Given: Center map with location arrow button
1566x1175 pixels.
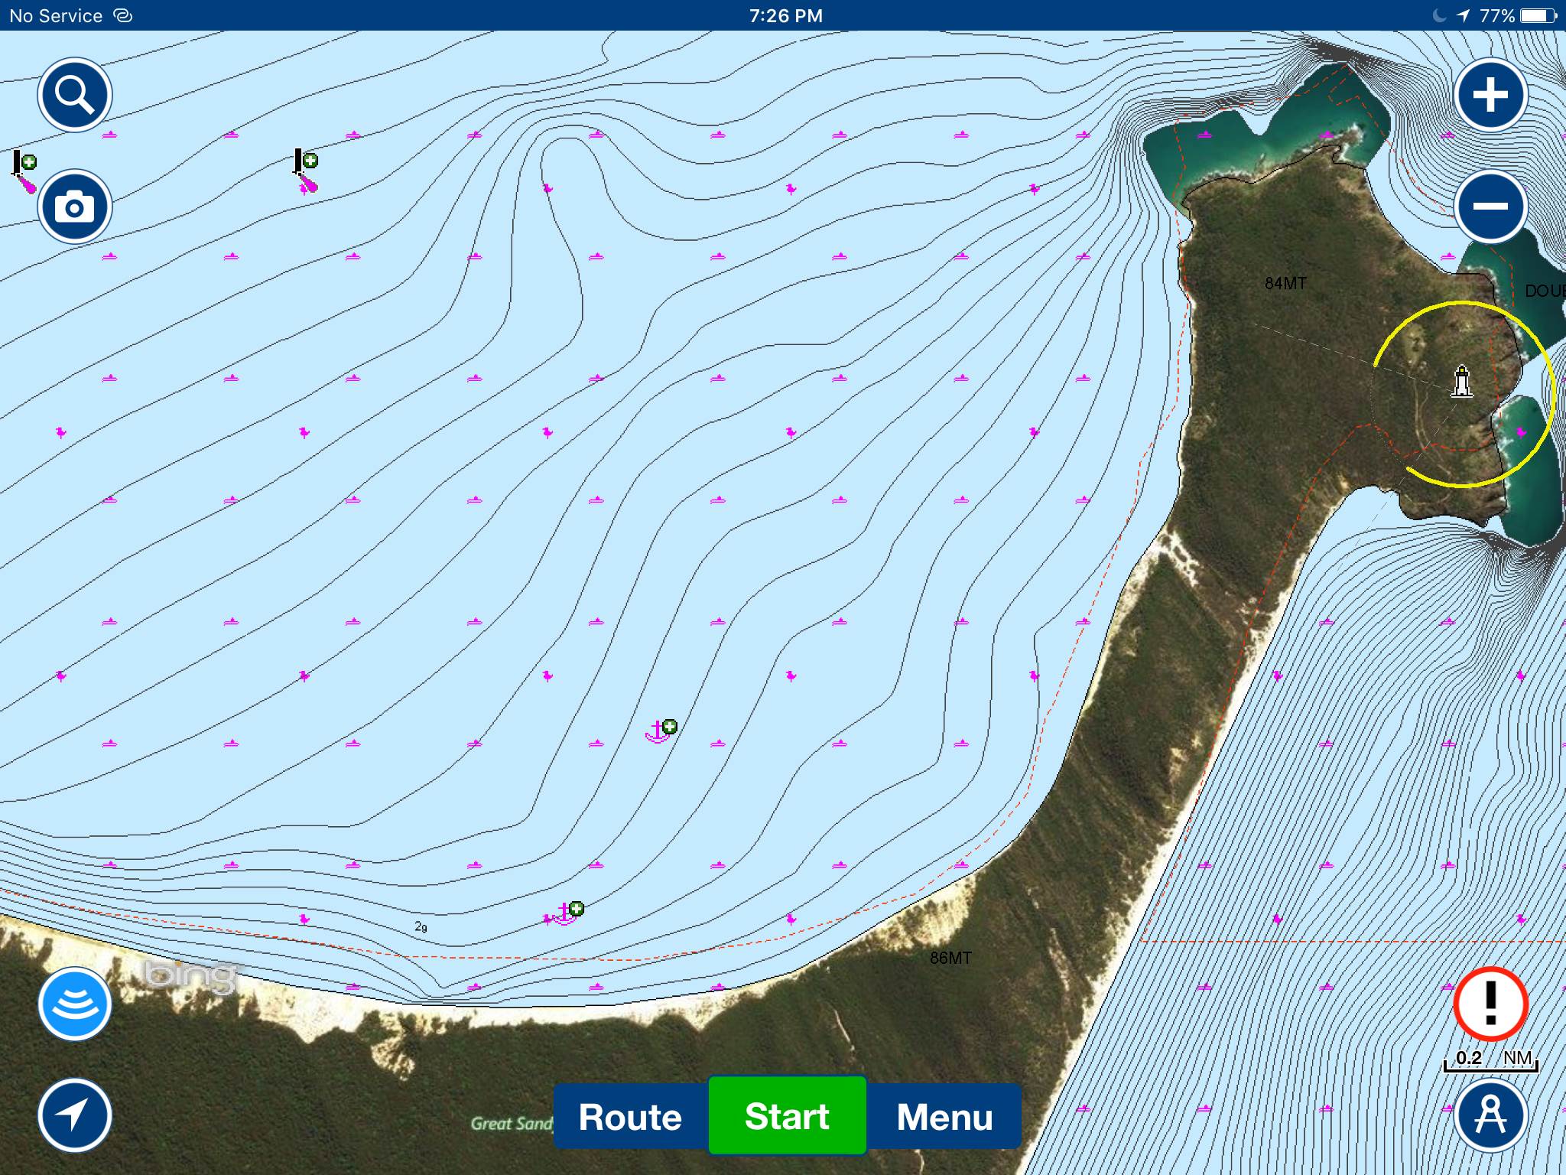Looking at the screenshot, I should pyautogui.click(x=75, y=1115).
